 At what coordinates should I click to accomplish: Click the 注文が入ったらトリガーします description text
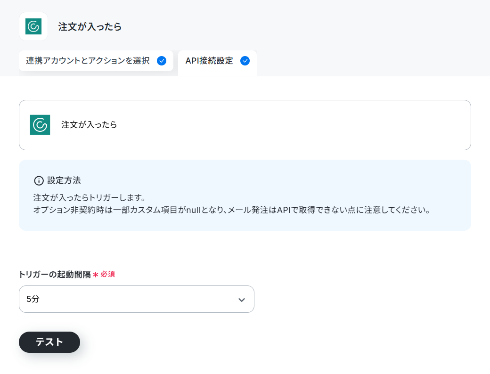tap(90, 198)
